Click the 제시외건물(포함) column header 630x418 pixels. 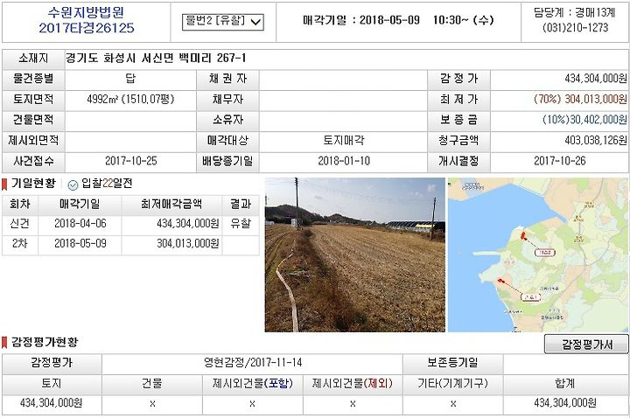pyautogui.click(x=253, y=384)
